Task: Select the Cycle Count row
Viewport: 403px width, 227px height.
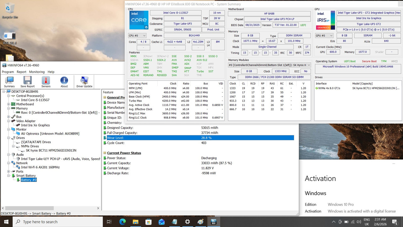Action: (198, 143)
